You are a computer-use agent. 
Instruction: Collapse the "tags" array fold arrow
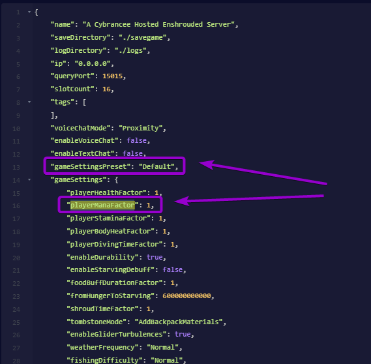coord(29,102)
